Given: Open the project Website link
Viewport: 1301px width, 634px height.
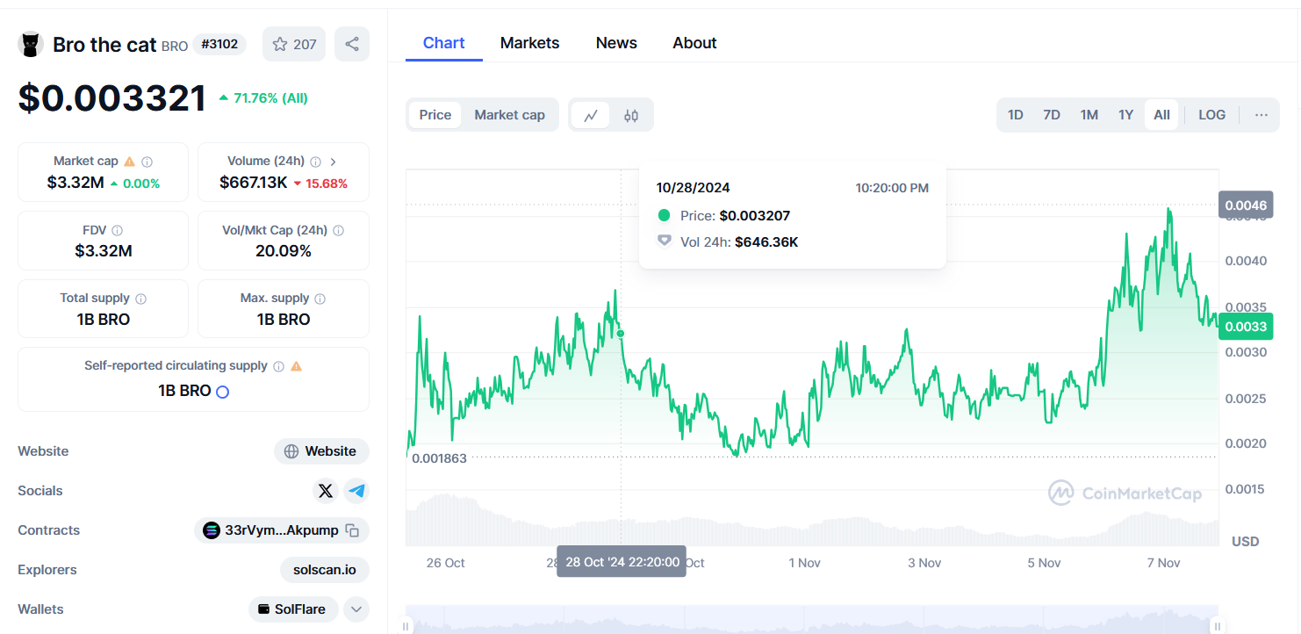Looking at the screenshot, I should point(321,451).
